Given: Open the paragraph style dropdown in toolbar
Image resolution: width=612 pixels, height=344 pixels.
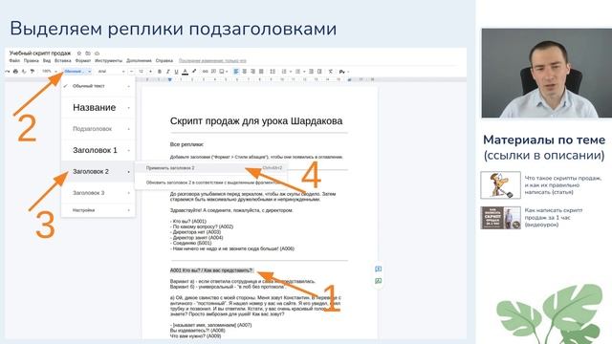Looking at the screenshot, I should coord(77,72).
